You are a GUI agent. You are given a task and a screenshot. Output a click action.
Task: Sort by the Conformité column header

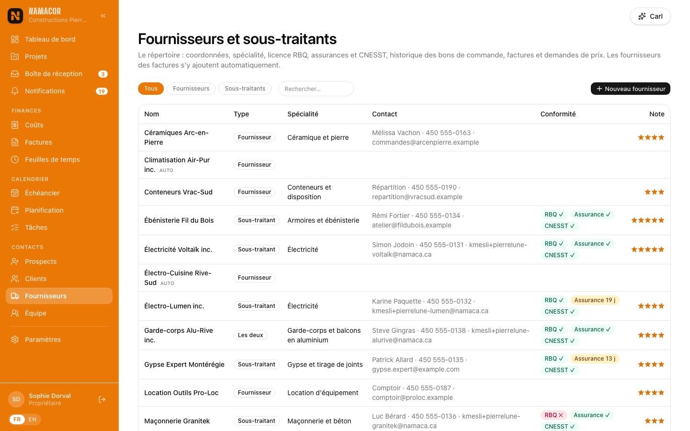click(x=558, y=114)
